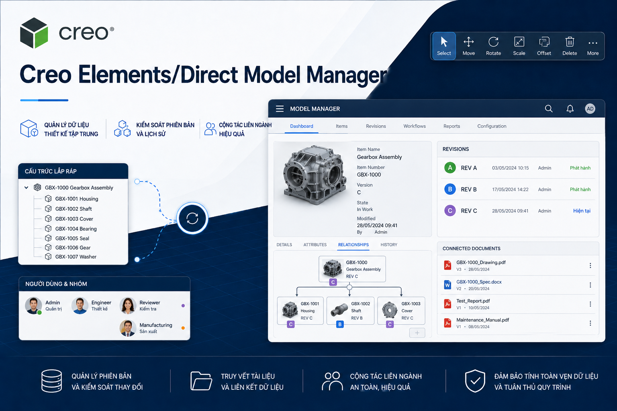617x411 pixels.
Task: Open Maintenance_Manual.pdf document
Action: tap(482, 320)
